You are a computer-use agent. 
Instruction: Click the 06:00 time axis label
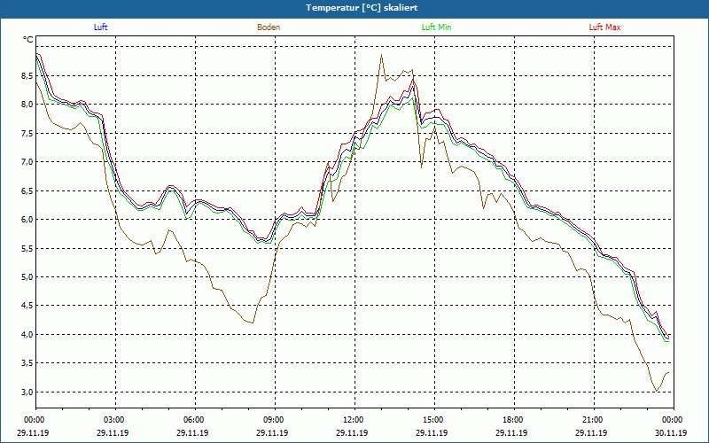pyautogui.click(x=195, y=420)
